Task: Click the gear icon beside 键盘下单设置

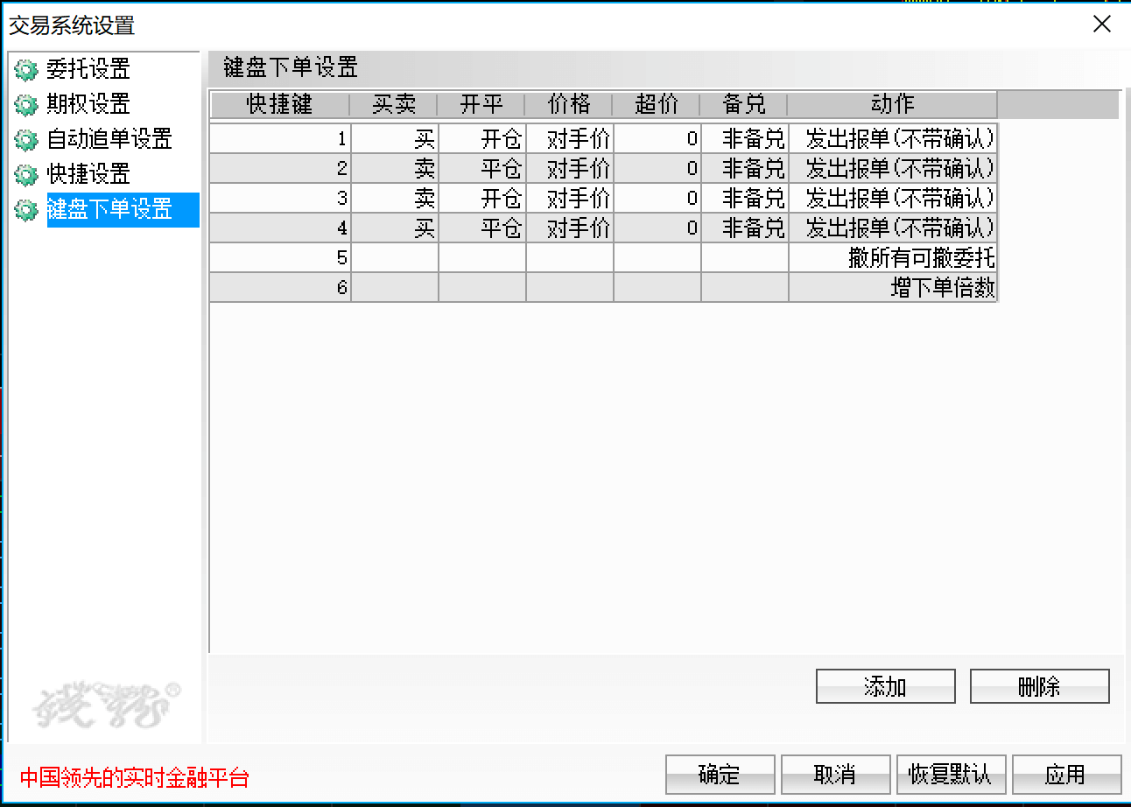Action: (x=27, y=210)
